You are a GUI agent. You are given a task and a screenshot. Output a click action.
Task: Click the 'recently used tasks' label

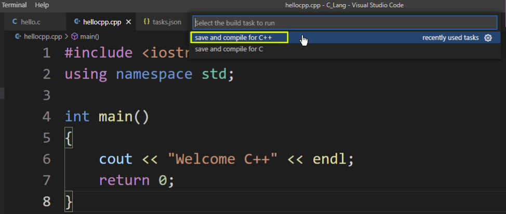coord(450,38)
